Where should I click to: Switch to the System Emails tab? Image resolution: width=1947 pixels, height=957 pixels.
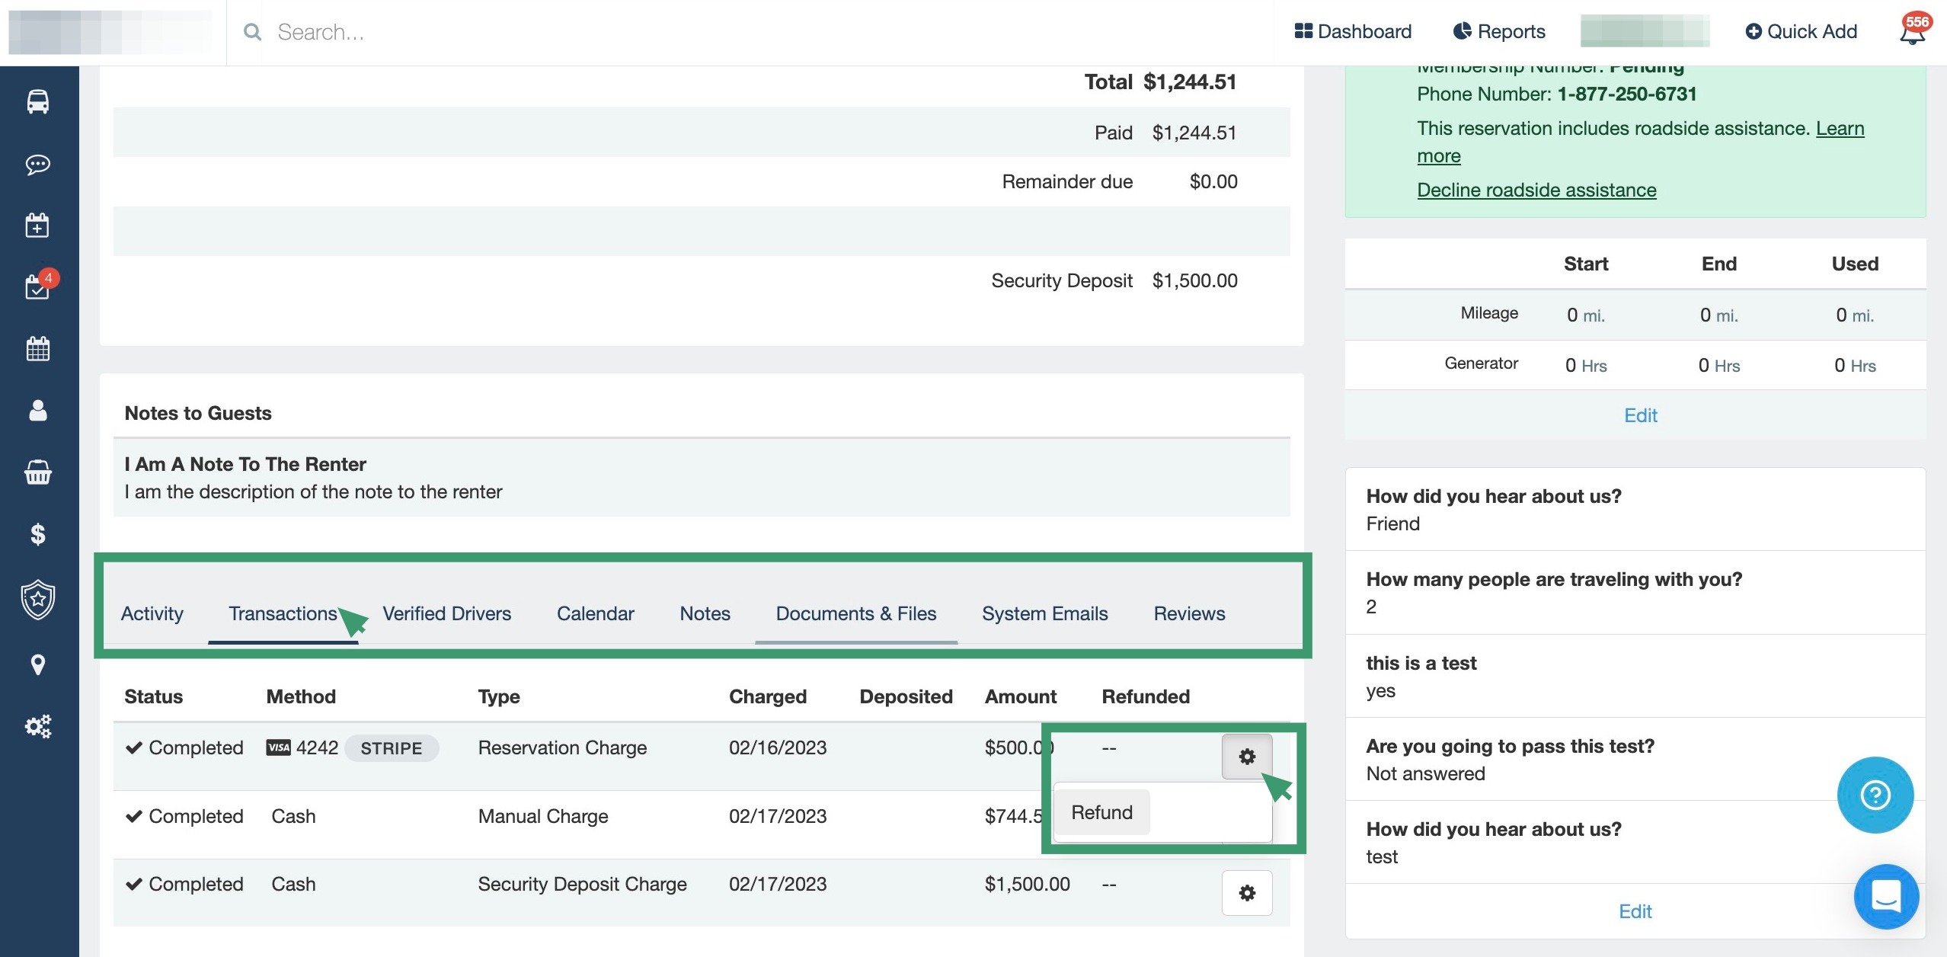click(1044, 613)
